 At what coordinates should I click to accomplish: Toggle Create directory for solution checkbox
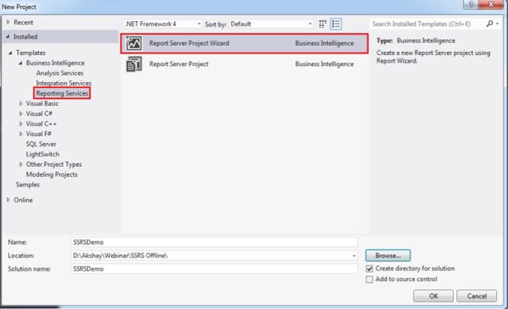point(369,268)
